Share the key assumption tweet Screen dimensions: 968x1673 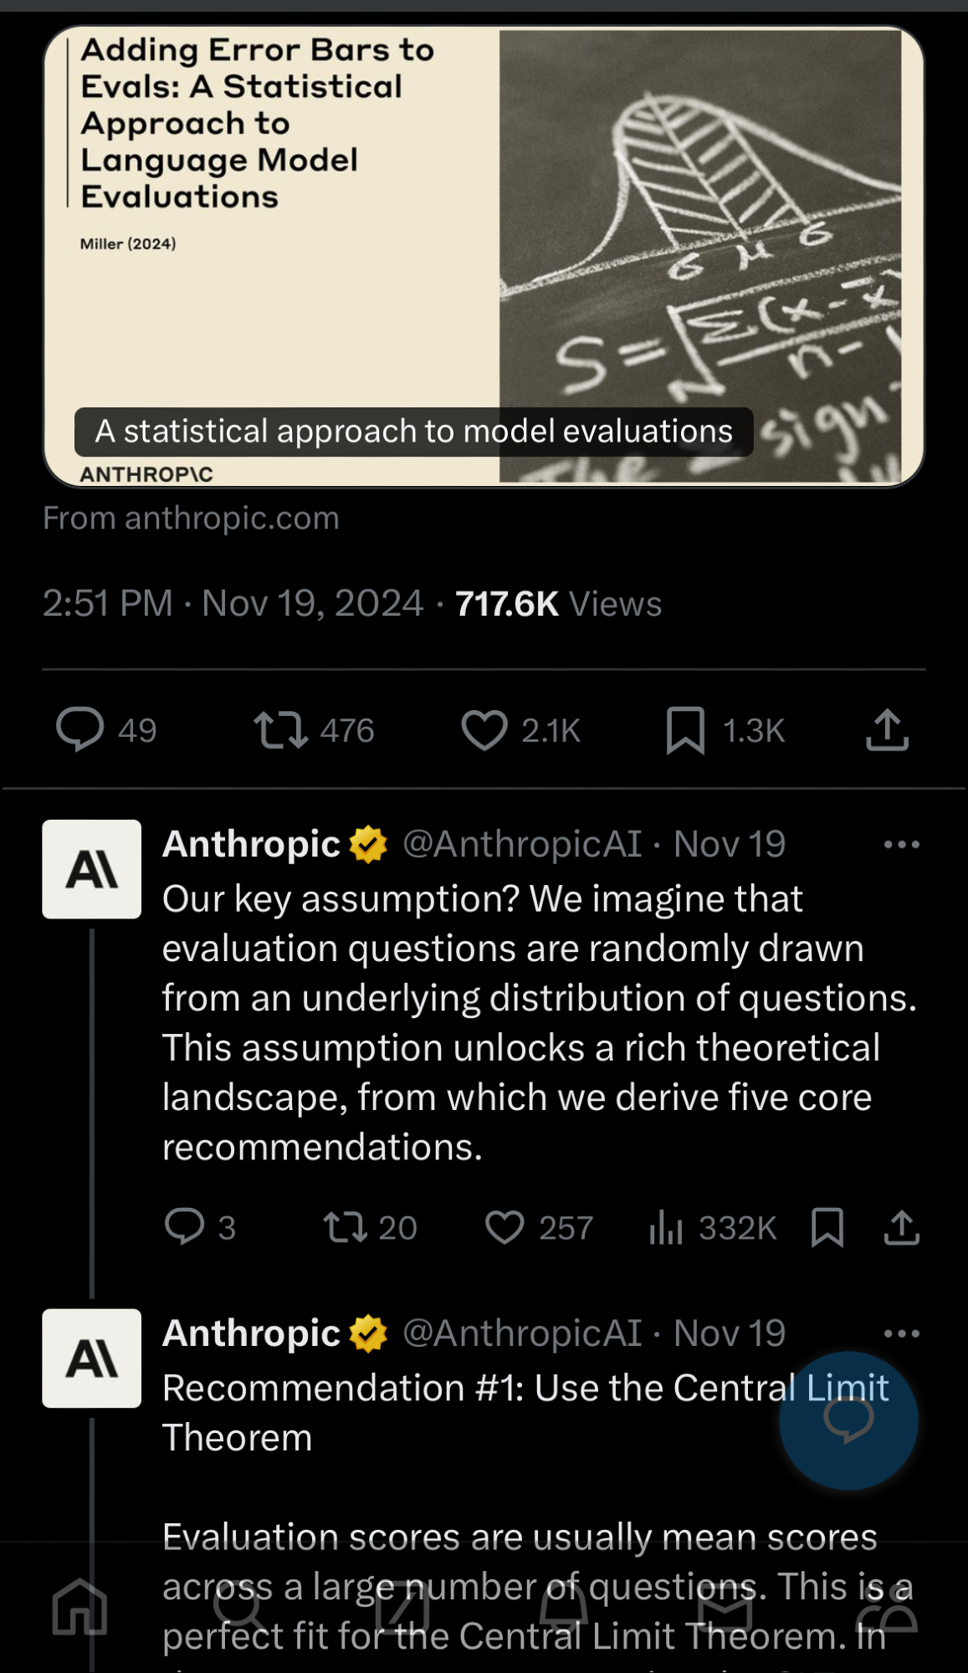(901, 1227)
